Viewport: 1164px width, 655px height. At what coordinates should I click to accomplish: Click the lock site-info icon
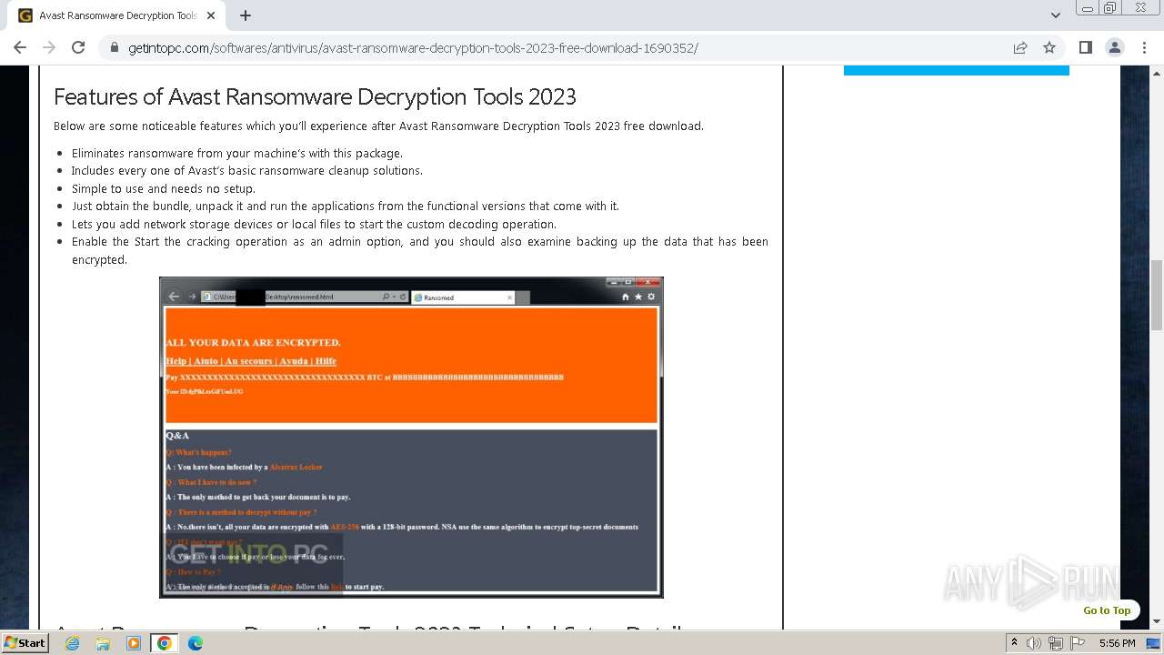(x=114, y=48)
